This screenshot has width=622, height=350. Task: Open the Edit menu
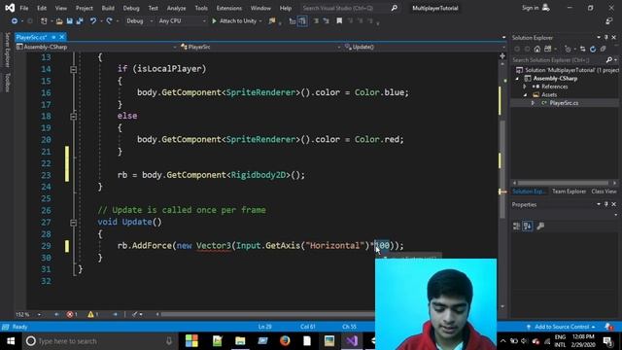[x=42, y=8]
